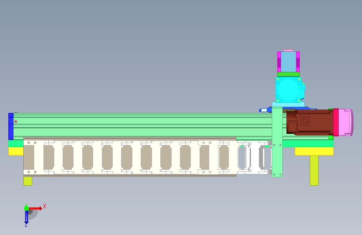Select the red flange behind the brown motor
Viewport: 362px width, 235px height.
336,122
